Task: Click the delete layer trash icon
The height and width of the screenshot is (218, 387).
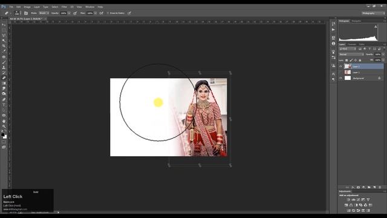Action: pyautogui.click(x=380, y=187)
